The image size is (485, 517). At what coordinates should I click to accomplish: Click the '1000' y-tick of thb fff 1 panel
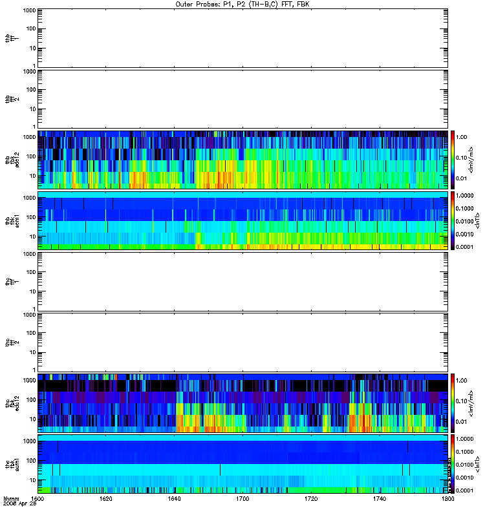click(30, 10)
